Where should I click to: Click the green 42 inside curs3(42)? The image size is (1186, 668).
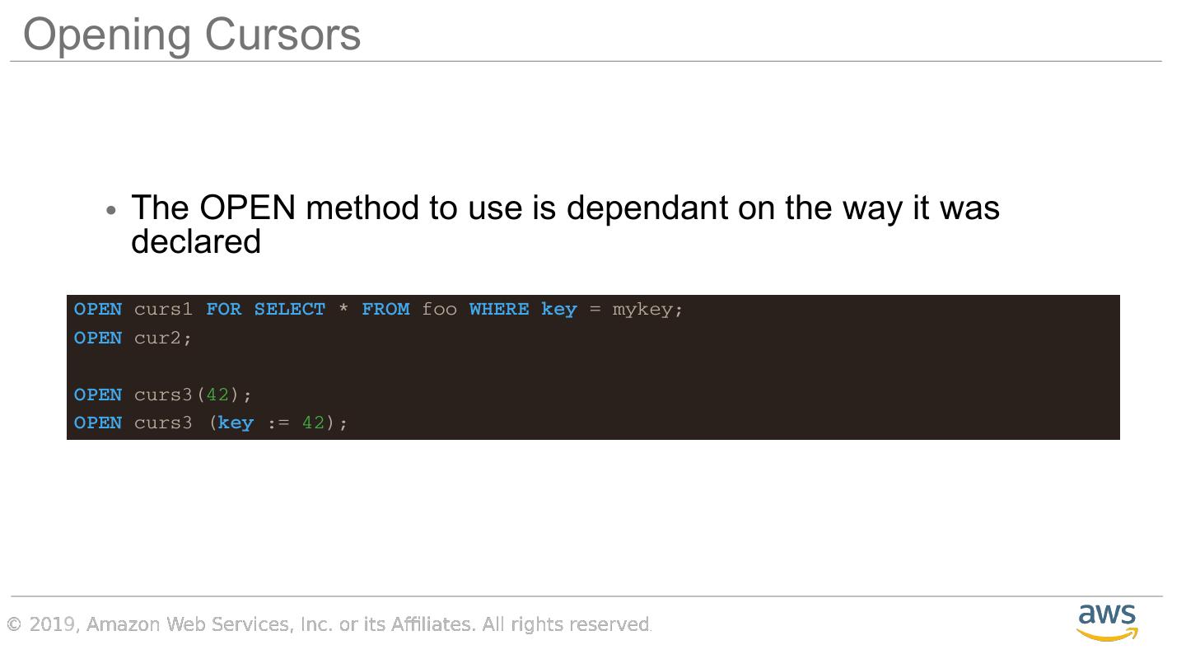click(x=217, y=395)
